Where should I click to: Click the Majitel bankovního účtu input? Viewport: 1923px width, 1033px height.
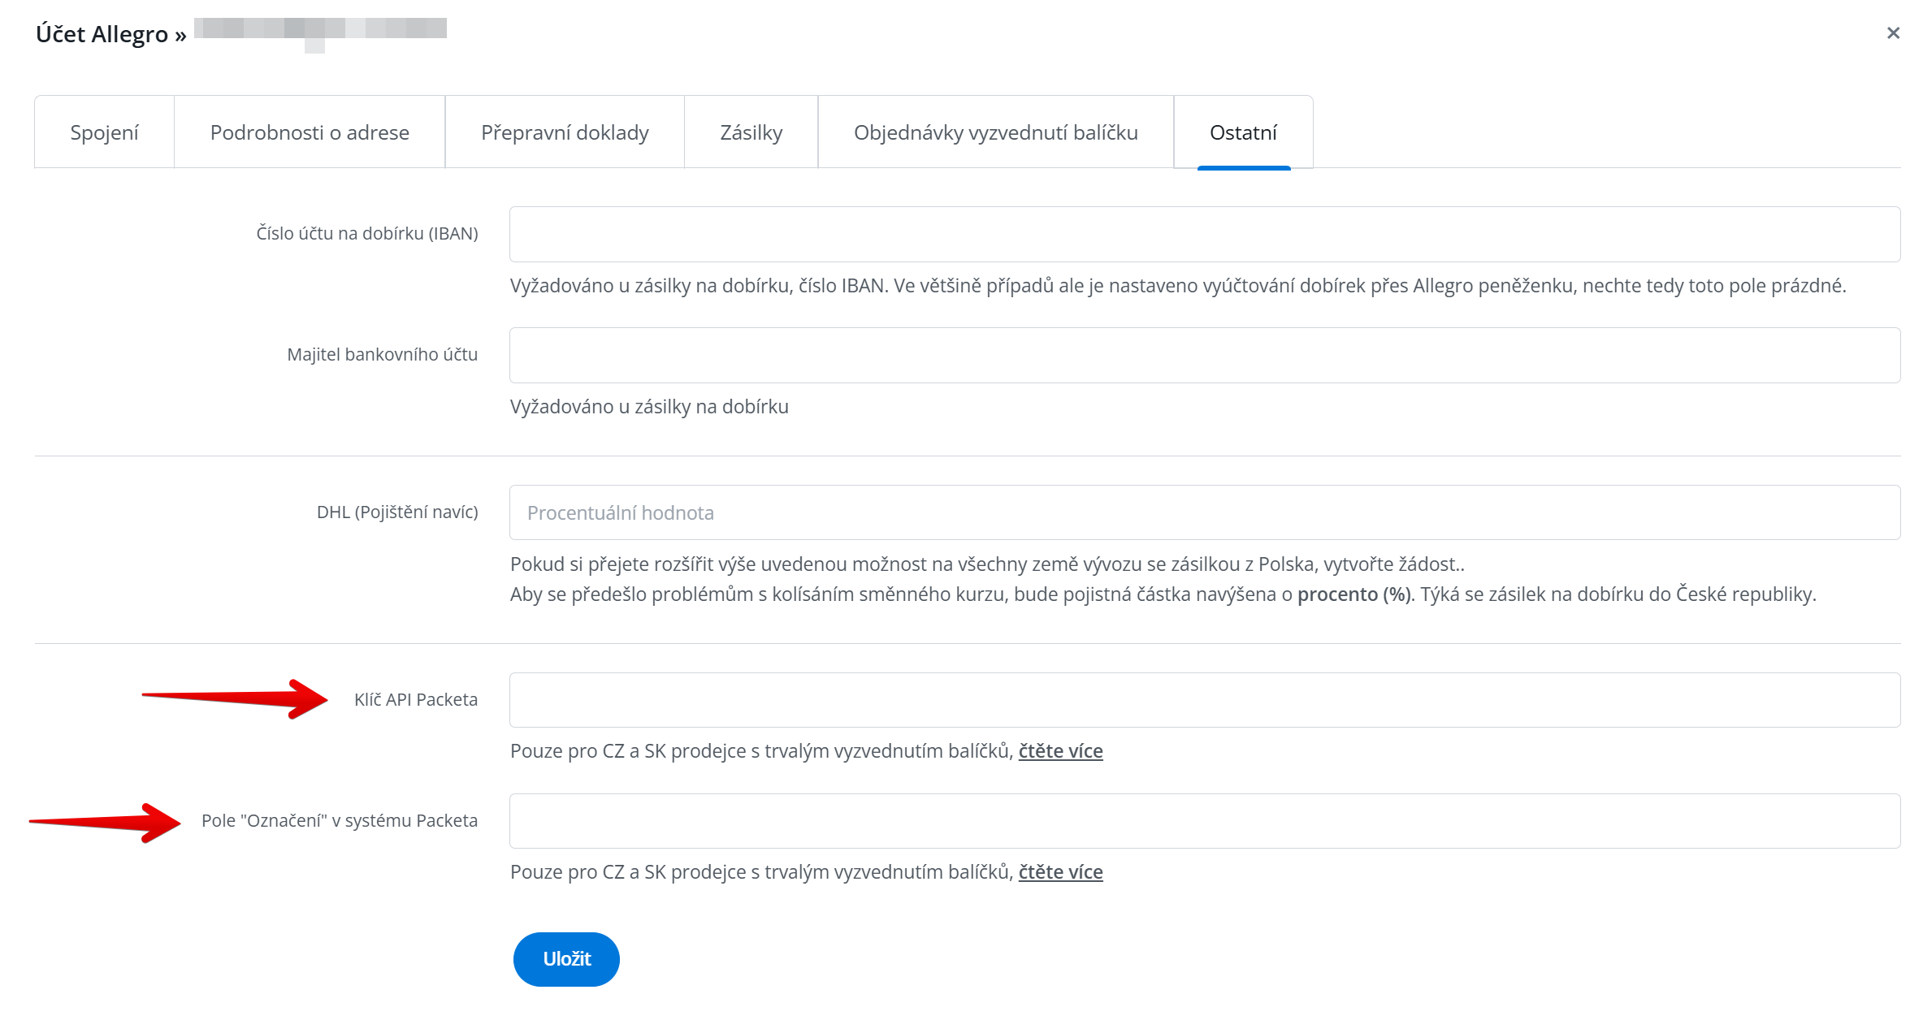click(x=1204, y=355)
